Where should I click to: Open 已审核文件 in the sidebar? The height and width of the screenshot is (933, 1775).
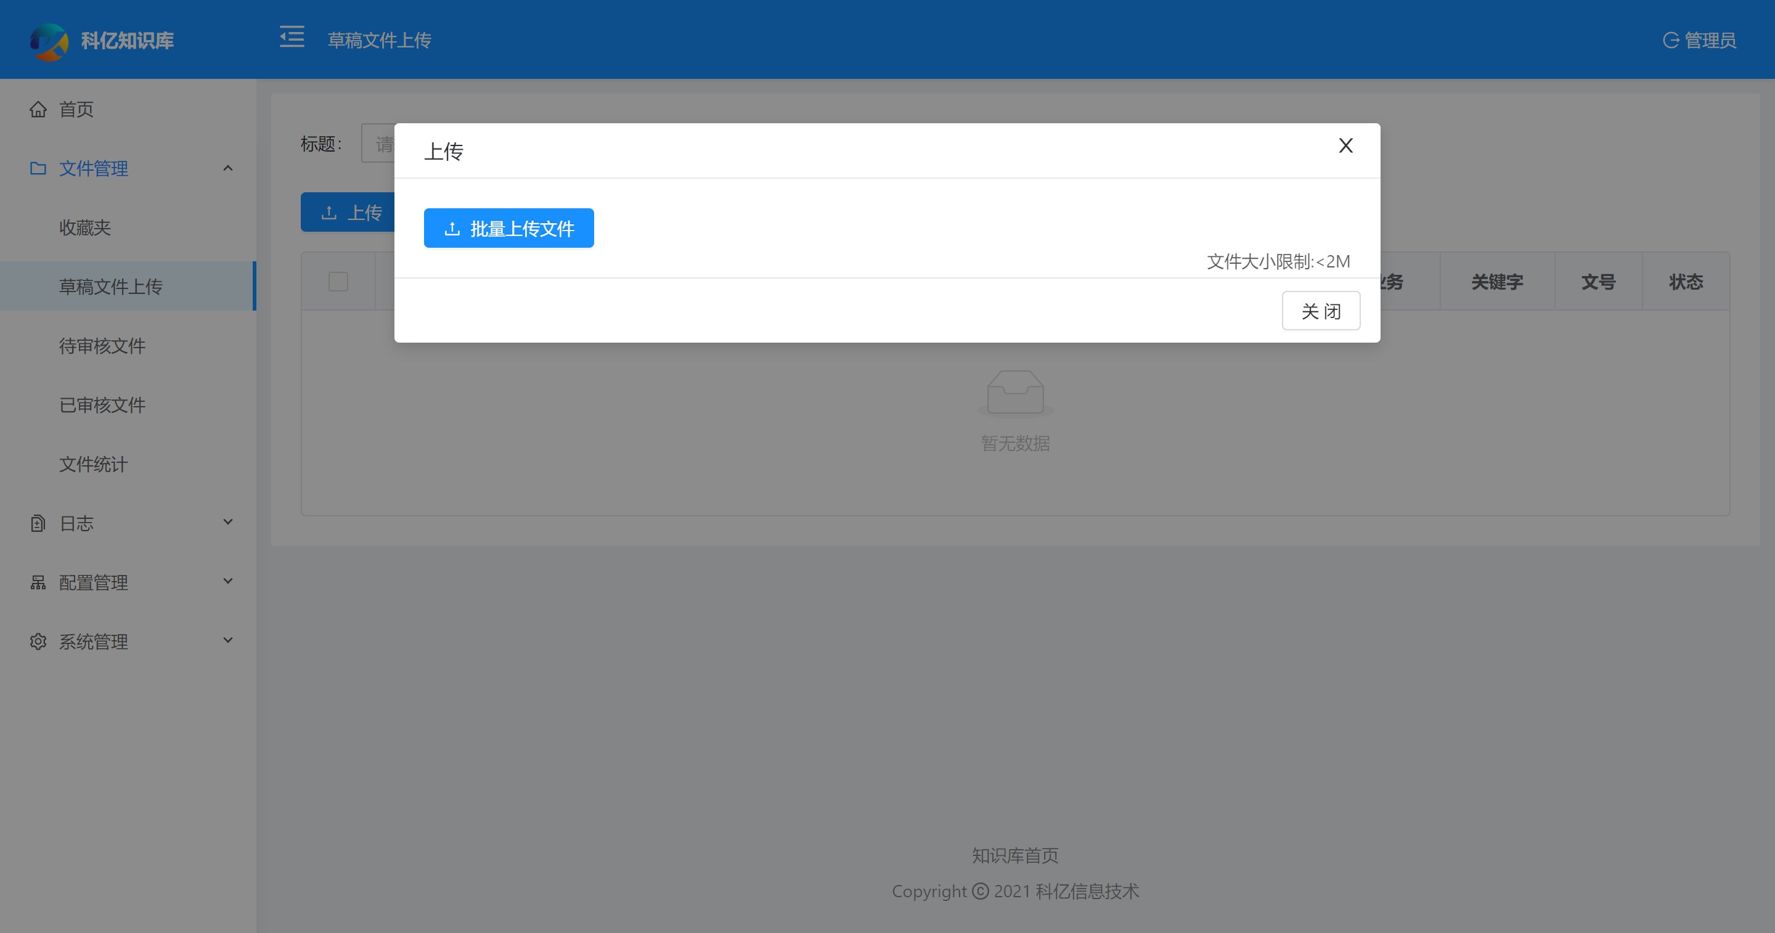coord(102,405)
